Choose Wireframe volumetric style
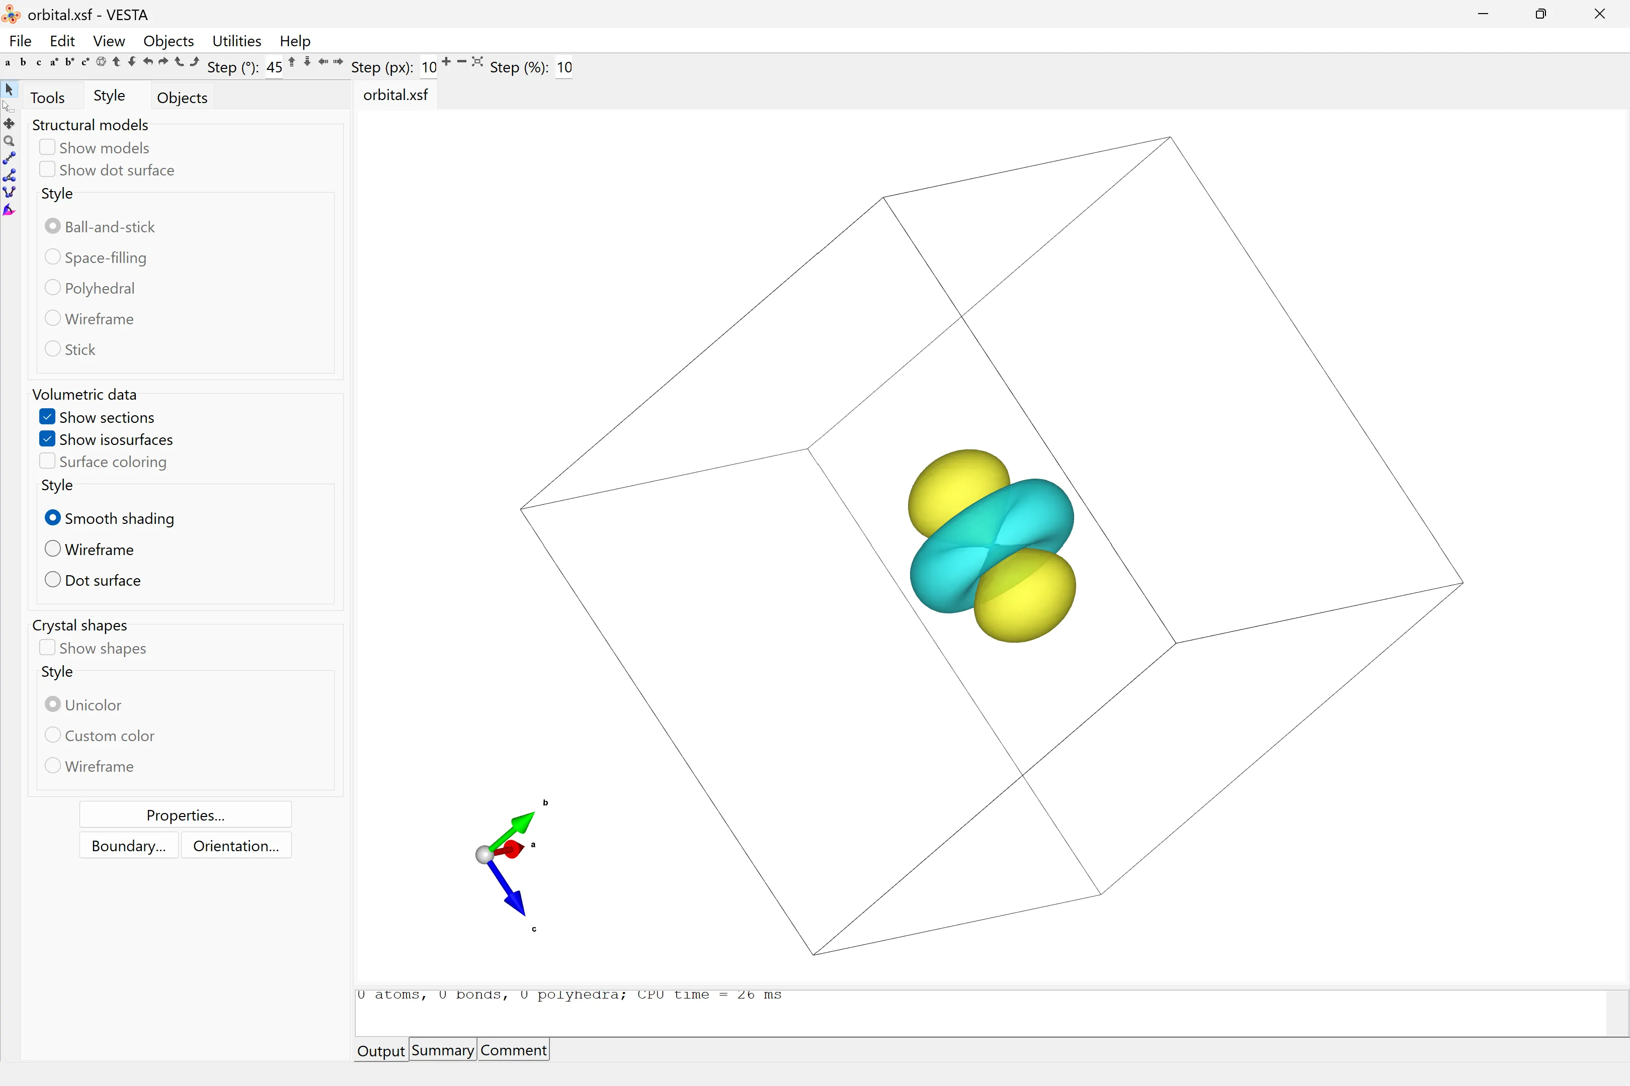1630x1086 pixels. (x=53, y=549)
